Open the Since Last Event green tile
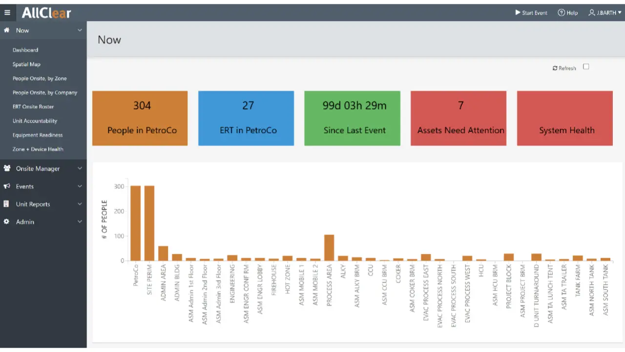 point(353,118)
